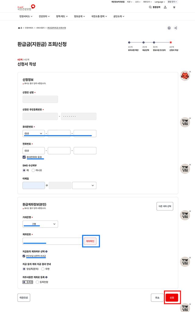195x312 pixels.
Task: Focus the 전화번호 middle digits field
Action: coord(59,151)
